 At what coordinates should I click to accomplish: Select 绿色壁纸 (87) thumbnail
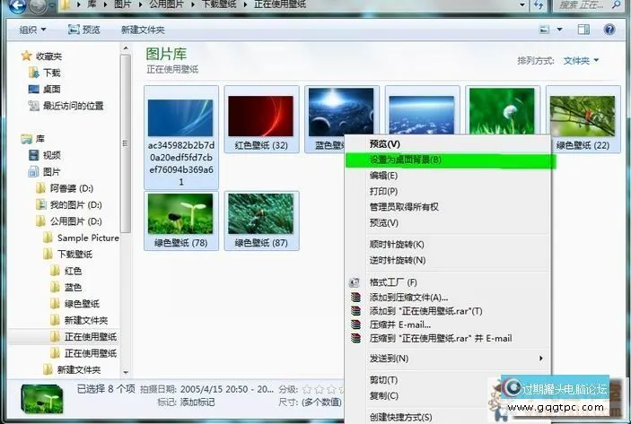click(x=261, y=221)
